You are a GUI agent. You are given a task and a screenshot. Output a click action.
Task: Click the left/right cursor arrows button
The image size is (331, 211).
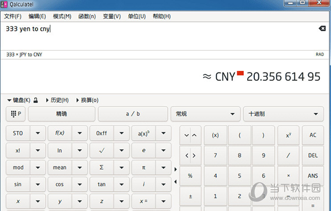click(x=190, y=156)
